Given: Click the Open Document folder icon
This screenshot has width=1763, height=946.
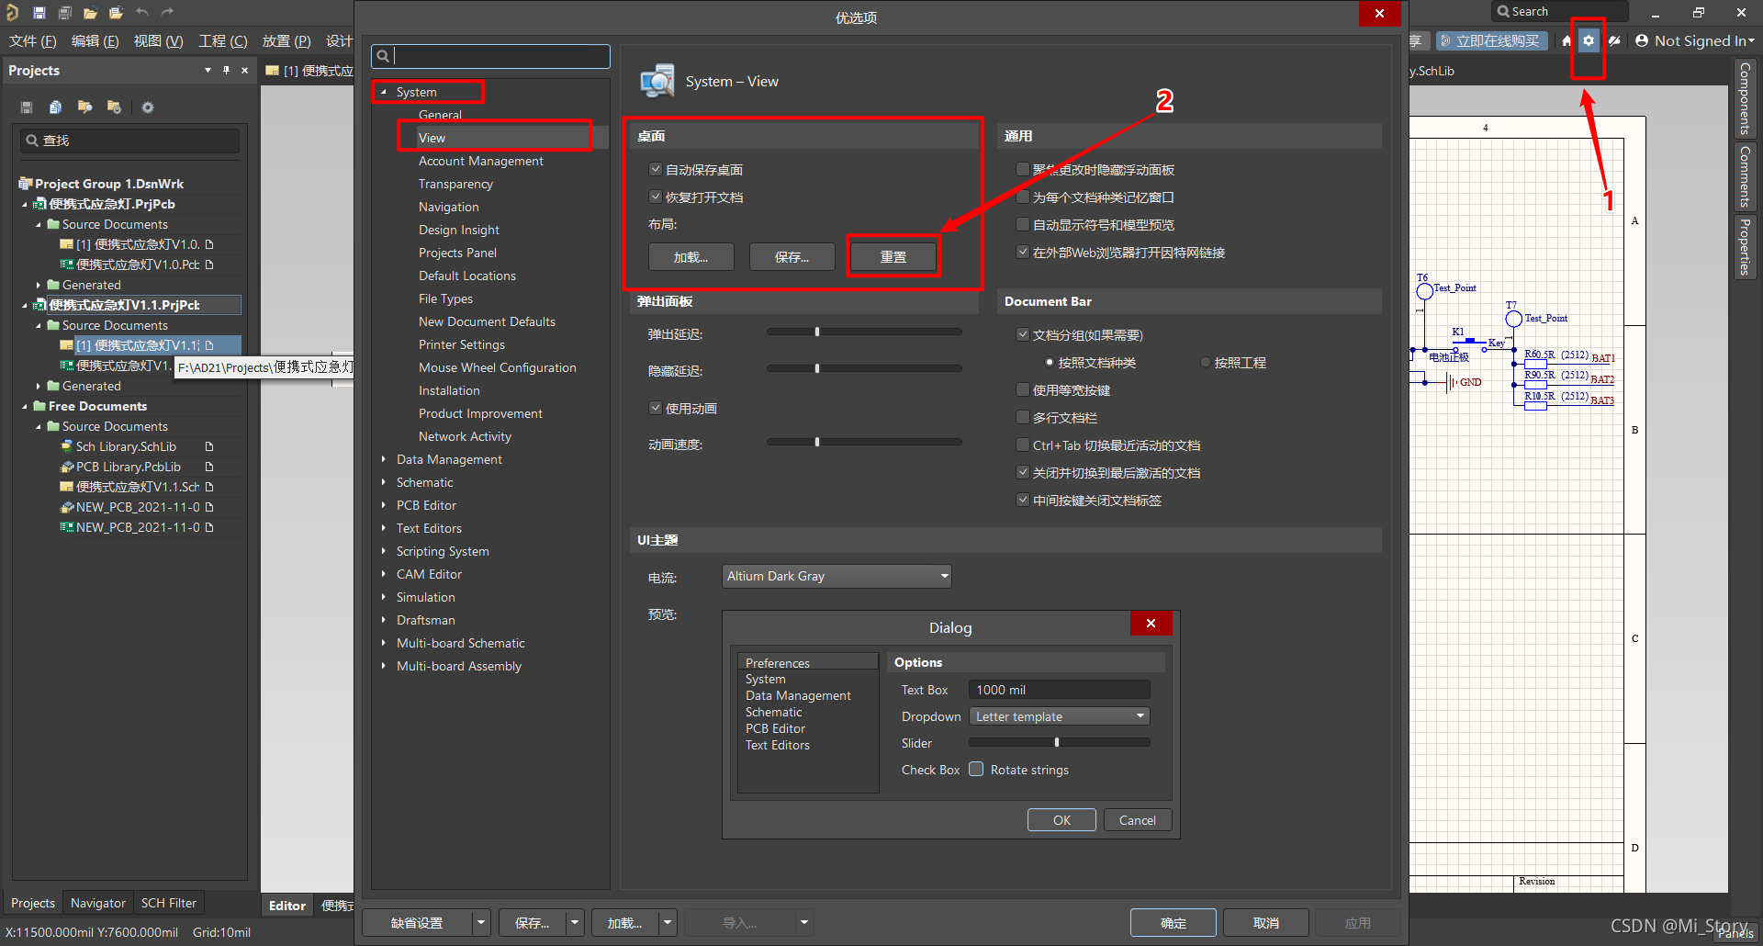Looking at the screenshot, I should [90, 13].
